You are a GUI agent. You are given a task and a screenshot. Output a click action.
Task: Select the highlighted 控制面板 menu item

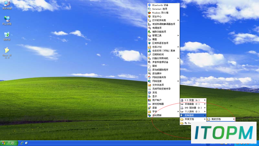coord(193,115)
